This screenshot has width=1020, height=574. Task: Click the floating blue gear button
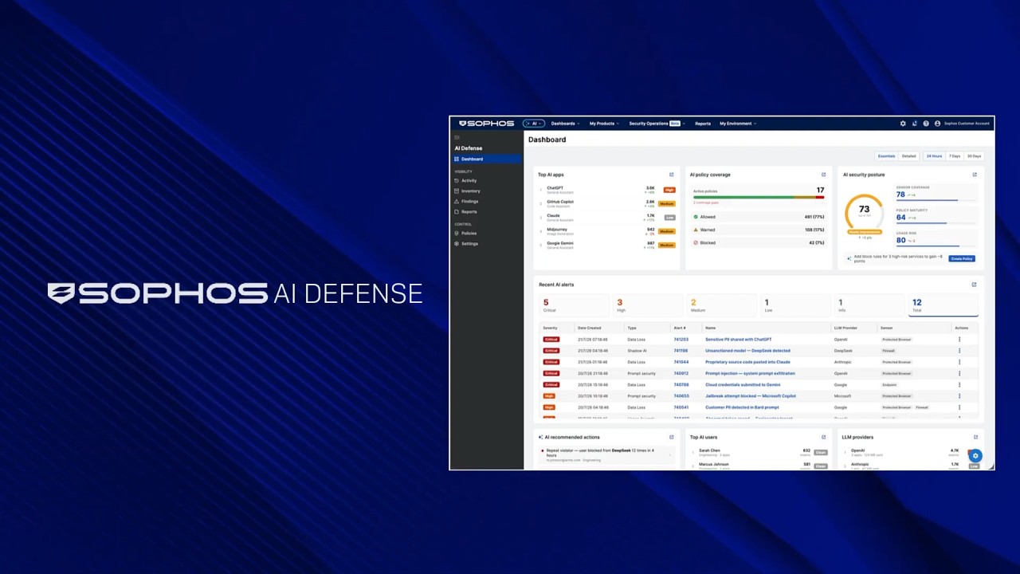(975, 456)
